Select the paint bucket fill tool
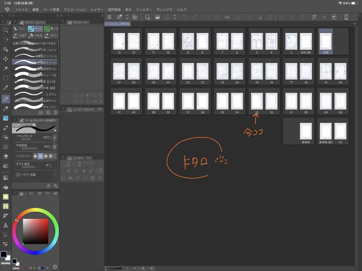 [5, 187]
